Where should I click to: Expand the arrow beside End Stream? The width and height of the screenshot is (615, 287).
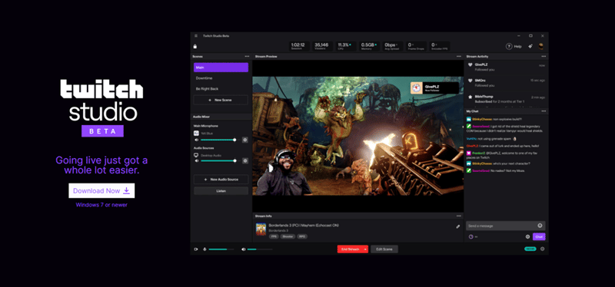(x=366, y=249)
